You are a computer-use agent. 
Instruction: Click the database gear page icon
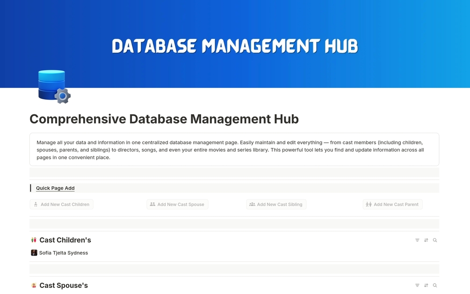click(54, 87)
